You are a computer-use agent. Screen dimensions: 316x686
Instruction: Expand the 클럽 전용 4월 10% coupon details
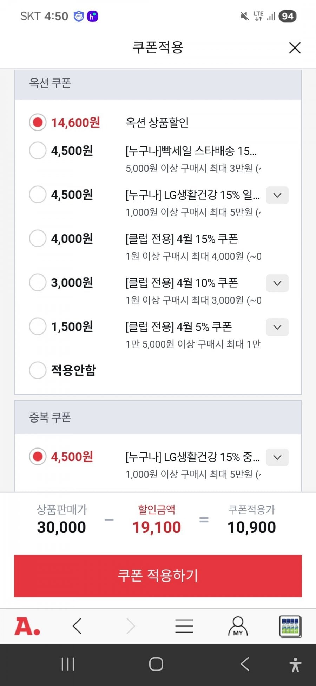click(x=277, y=283)
